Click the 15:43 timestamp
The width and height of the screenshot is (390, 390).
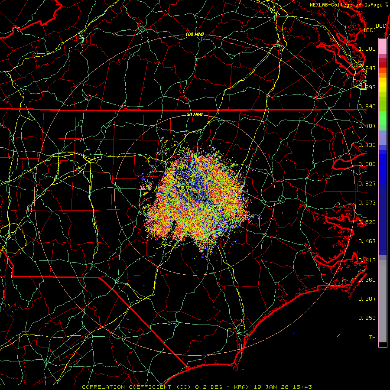tap(303, 387)
